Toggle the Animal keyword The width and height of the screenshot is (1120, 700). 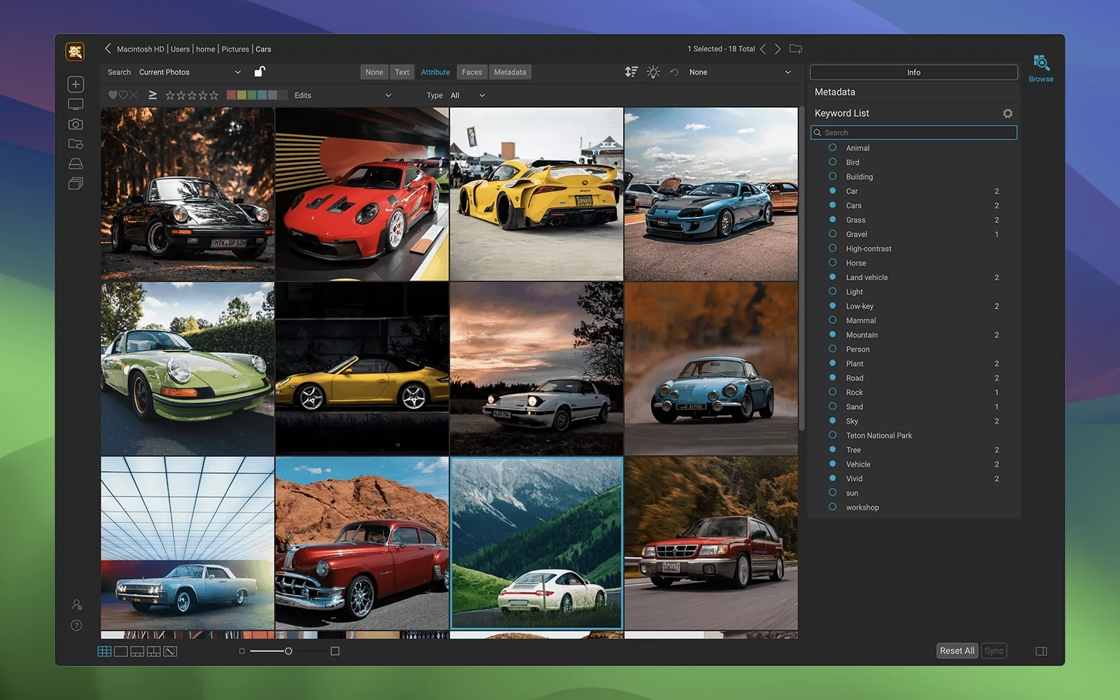click(832, 148)
